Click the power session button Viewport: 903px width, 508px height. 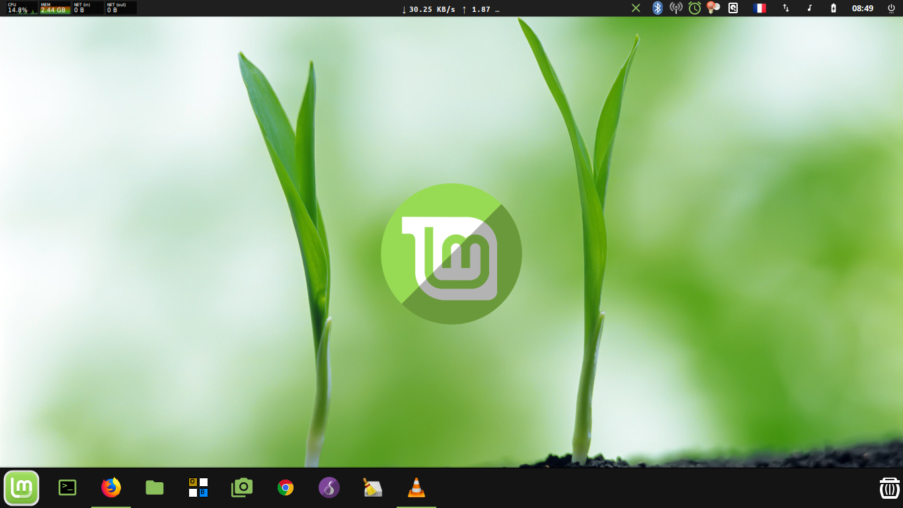coord(891,8)
